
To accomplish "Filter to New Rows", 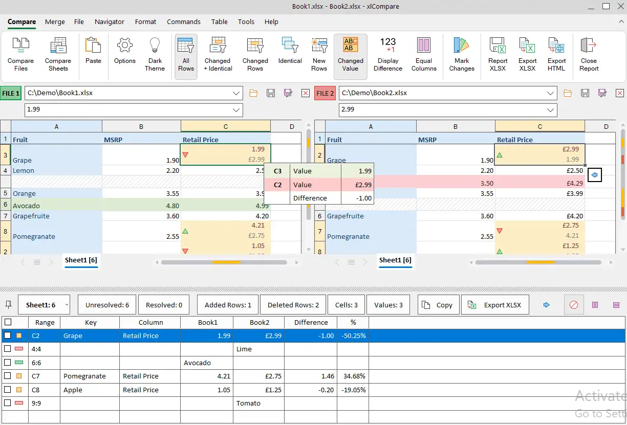I will (319, 54).
